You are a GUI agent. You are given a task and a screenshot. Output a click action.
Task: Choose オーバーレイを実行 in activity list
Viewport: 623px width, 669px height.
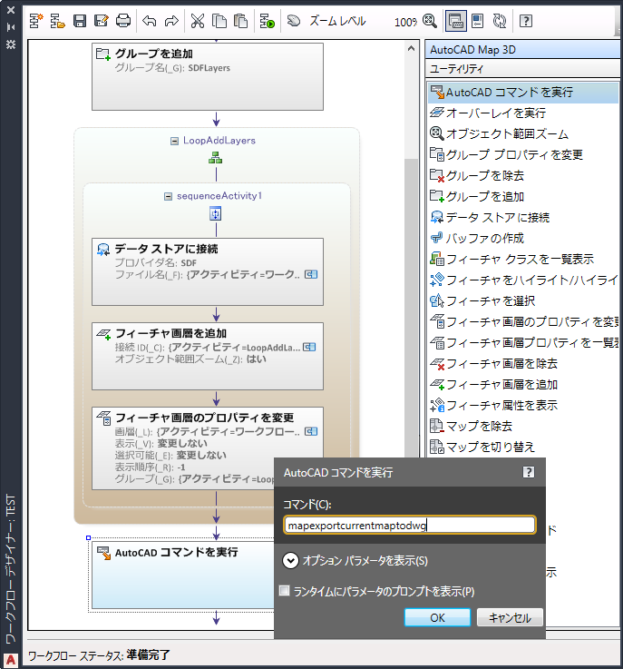tap(523, 113)
